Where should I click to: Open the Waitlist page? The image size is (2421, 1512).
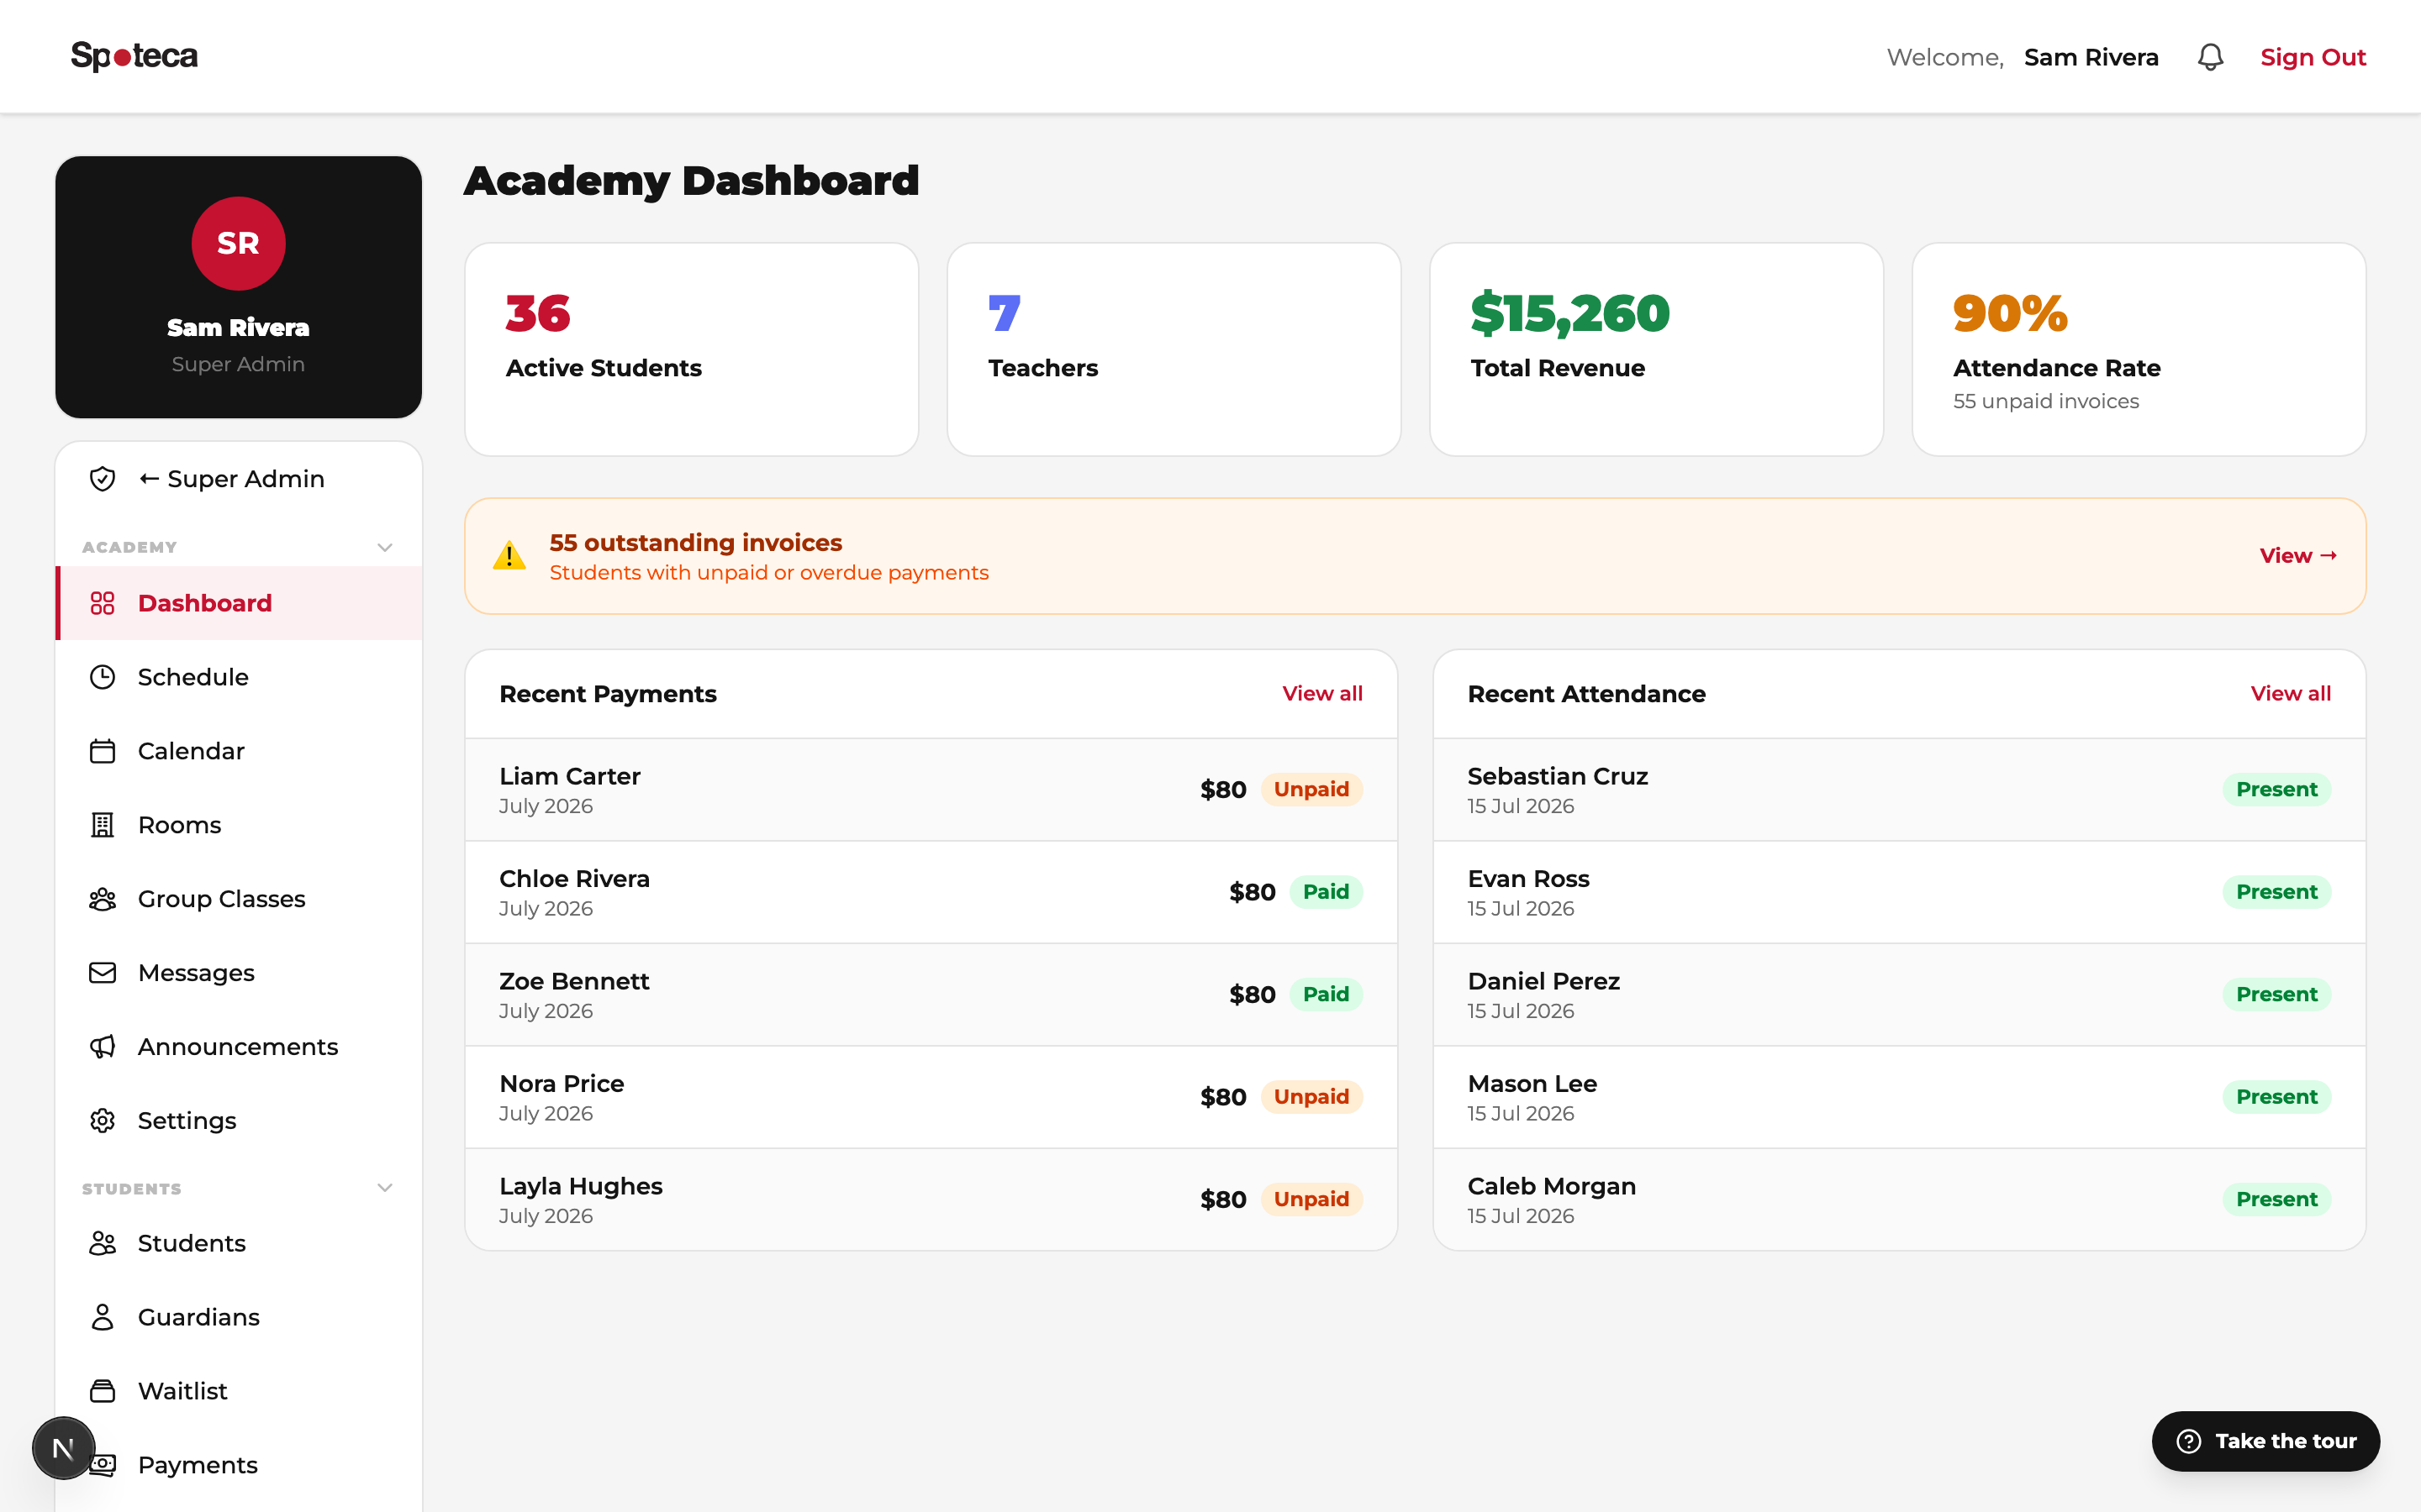tap(238, 1391)
